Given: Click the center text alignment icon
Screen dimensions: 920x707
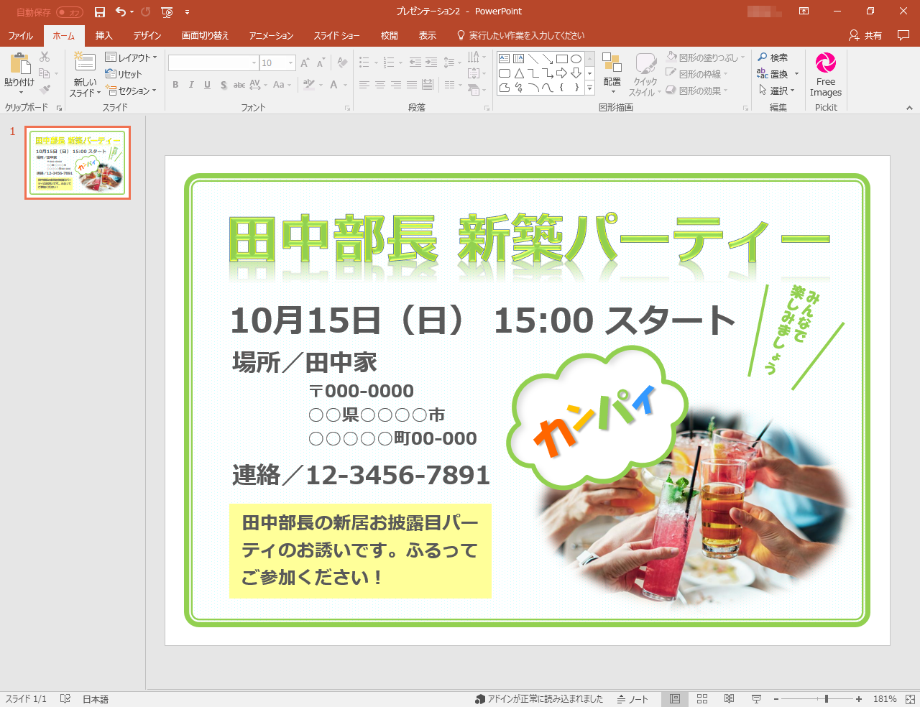Looking at the screenshot, I should [380, 85].
